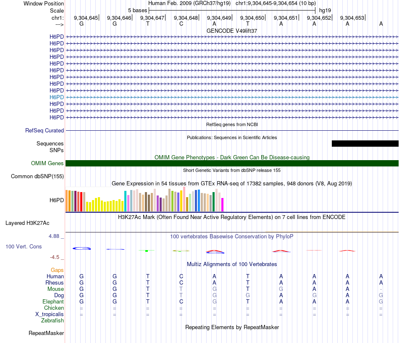
Task: Click the Gaps label in Multiz
Action: click(57, 270)
